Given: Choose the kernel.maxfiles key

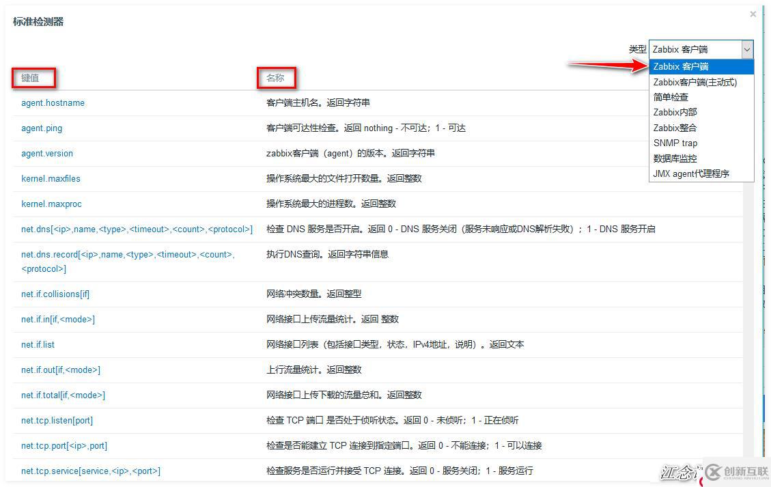Looking at the screenshot, I should (51, 178).
